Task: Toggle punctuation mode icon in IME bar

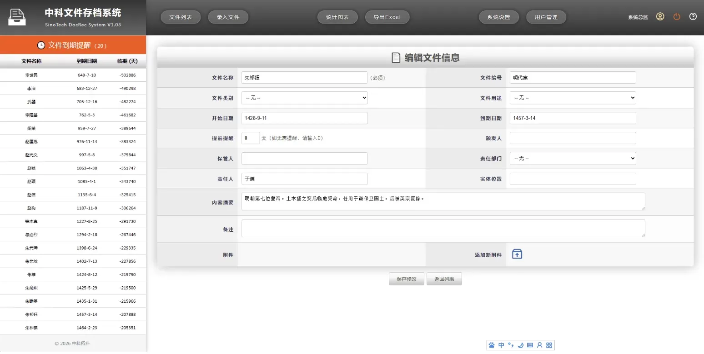Action: 511,345
